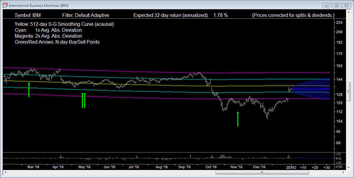Click the Sep '18 date axis label

184,167
